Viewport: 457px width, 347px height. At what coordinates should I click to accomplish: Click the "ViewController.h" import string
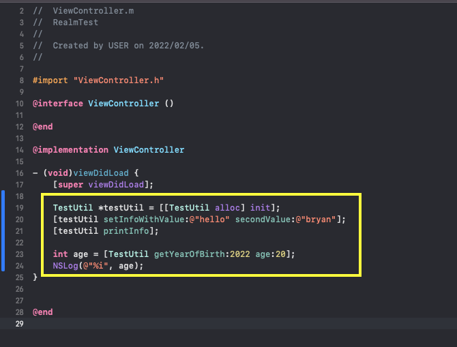[x=119, y=80]
